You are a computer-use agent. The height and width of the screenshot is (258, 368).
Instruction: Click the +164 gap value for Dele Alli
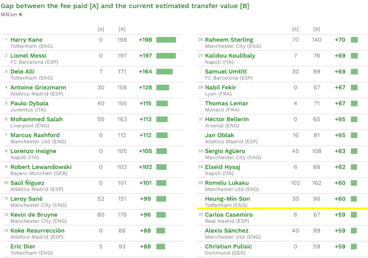(145, 72)
